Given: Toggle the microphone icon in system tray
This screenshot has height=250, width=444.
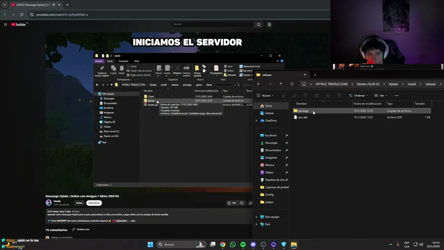Looking at the screenshot, I should (398, 244).
